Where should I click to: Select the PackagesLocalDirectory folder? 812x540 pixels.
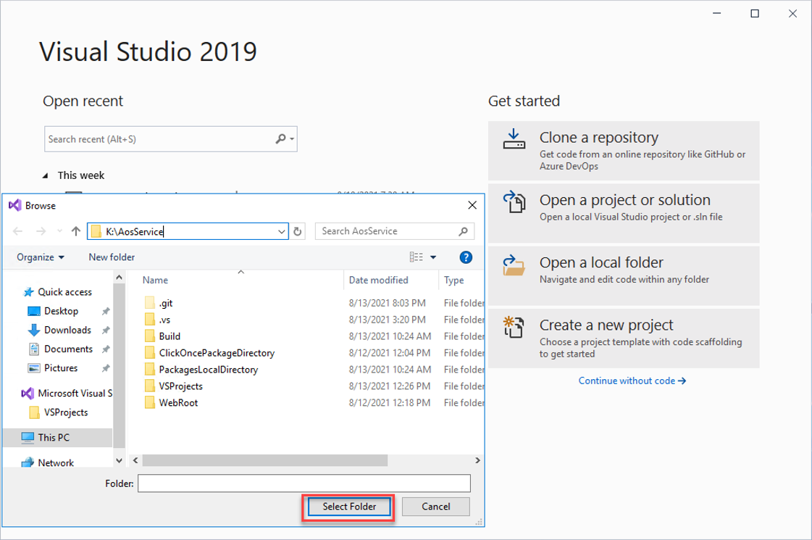click(x=208, y=370)
